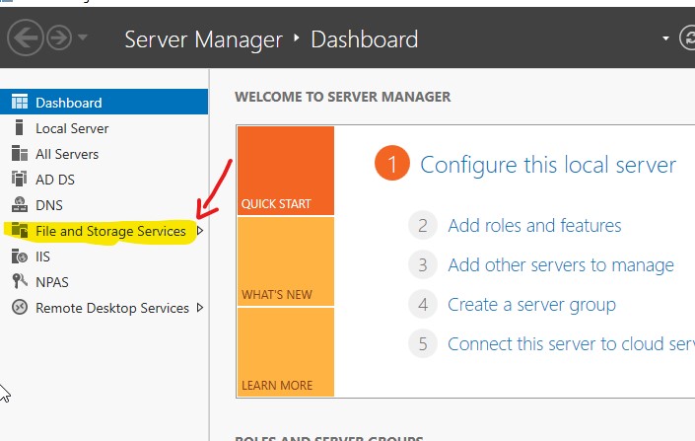Click the Server Manager breadcrumb title
The width and height of the screenshot is (695, 441).
pos(203,39)
